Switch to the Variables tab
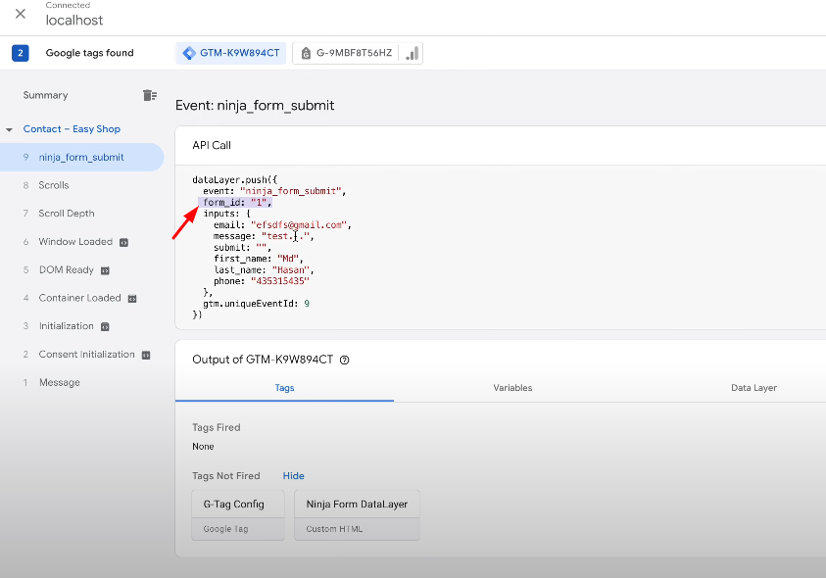 click(x=512, y=388)
